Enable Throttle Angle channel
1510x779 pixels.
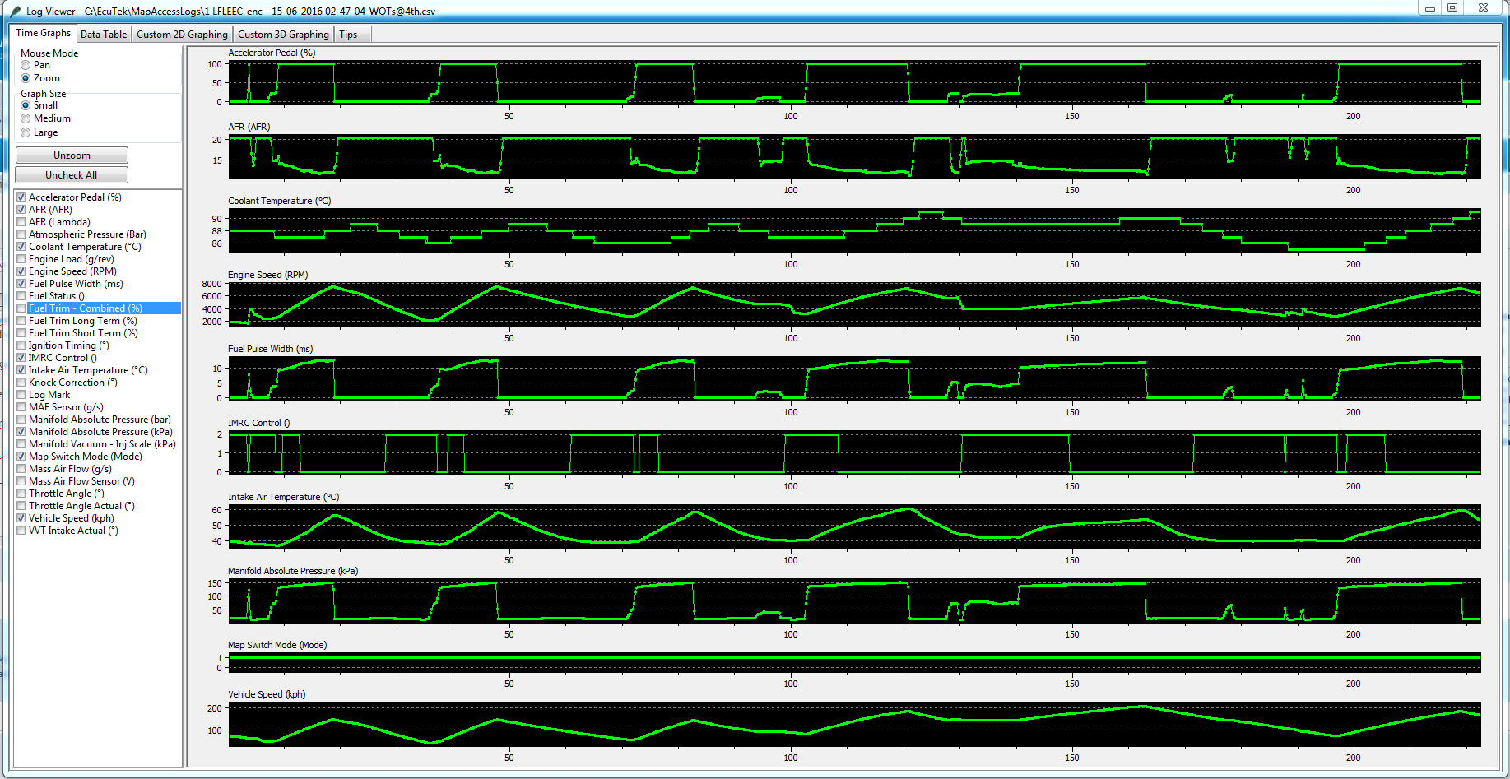tap(21, 494)
